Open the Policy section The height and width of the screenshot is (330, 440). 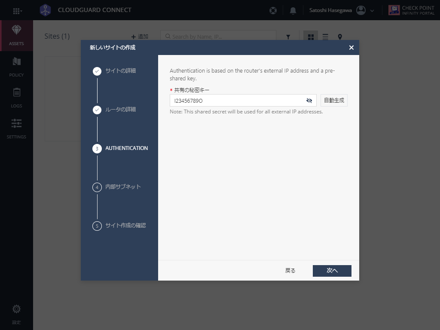pos(17,67)
